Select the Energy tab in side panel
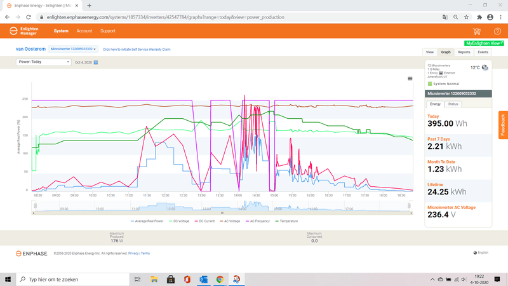Viewport: 508px width, 286px height. coord(435,104)
